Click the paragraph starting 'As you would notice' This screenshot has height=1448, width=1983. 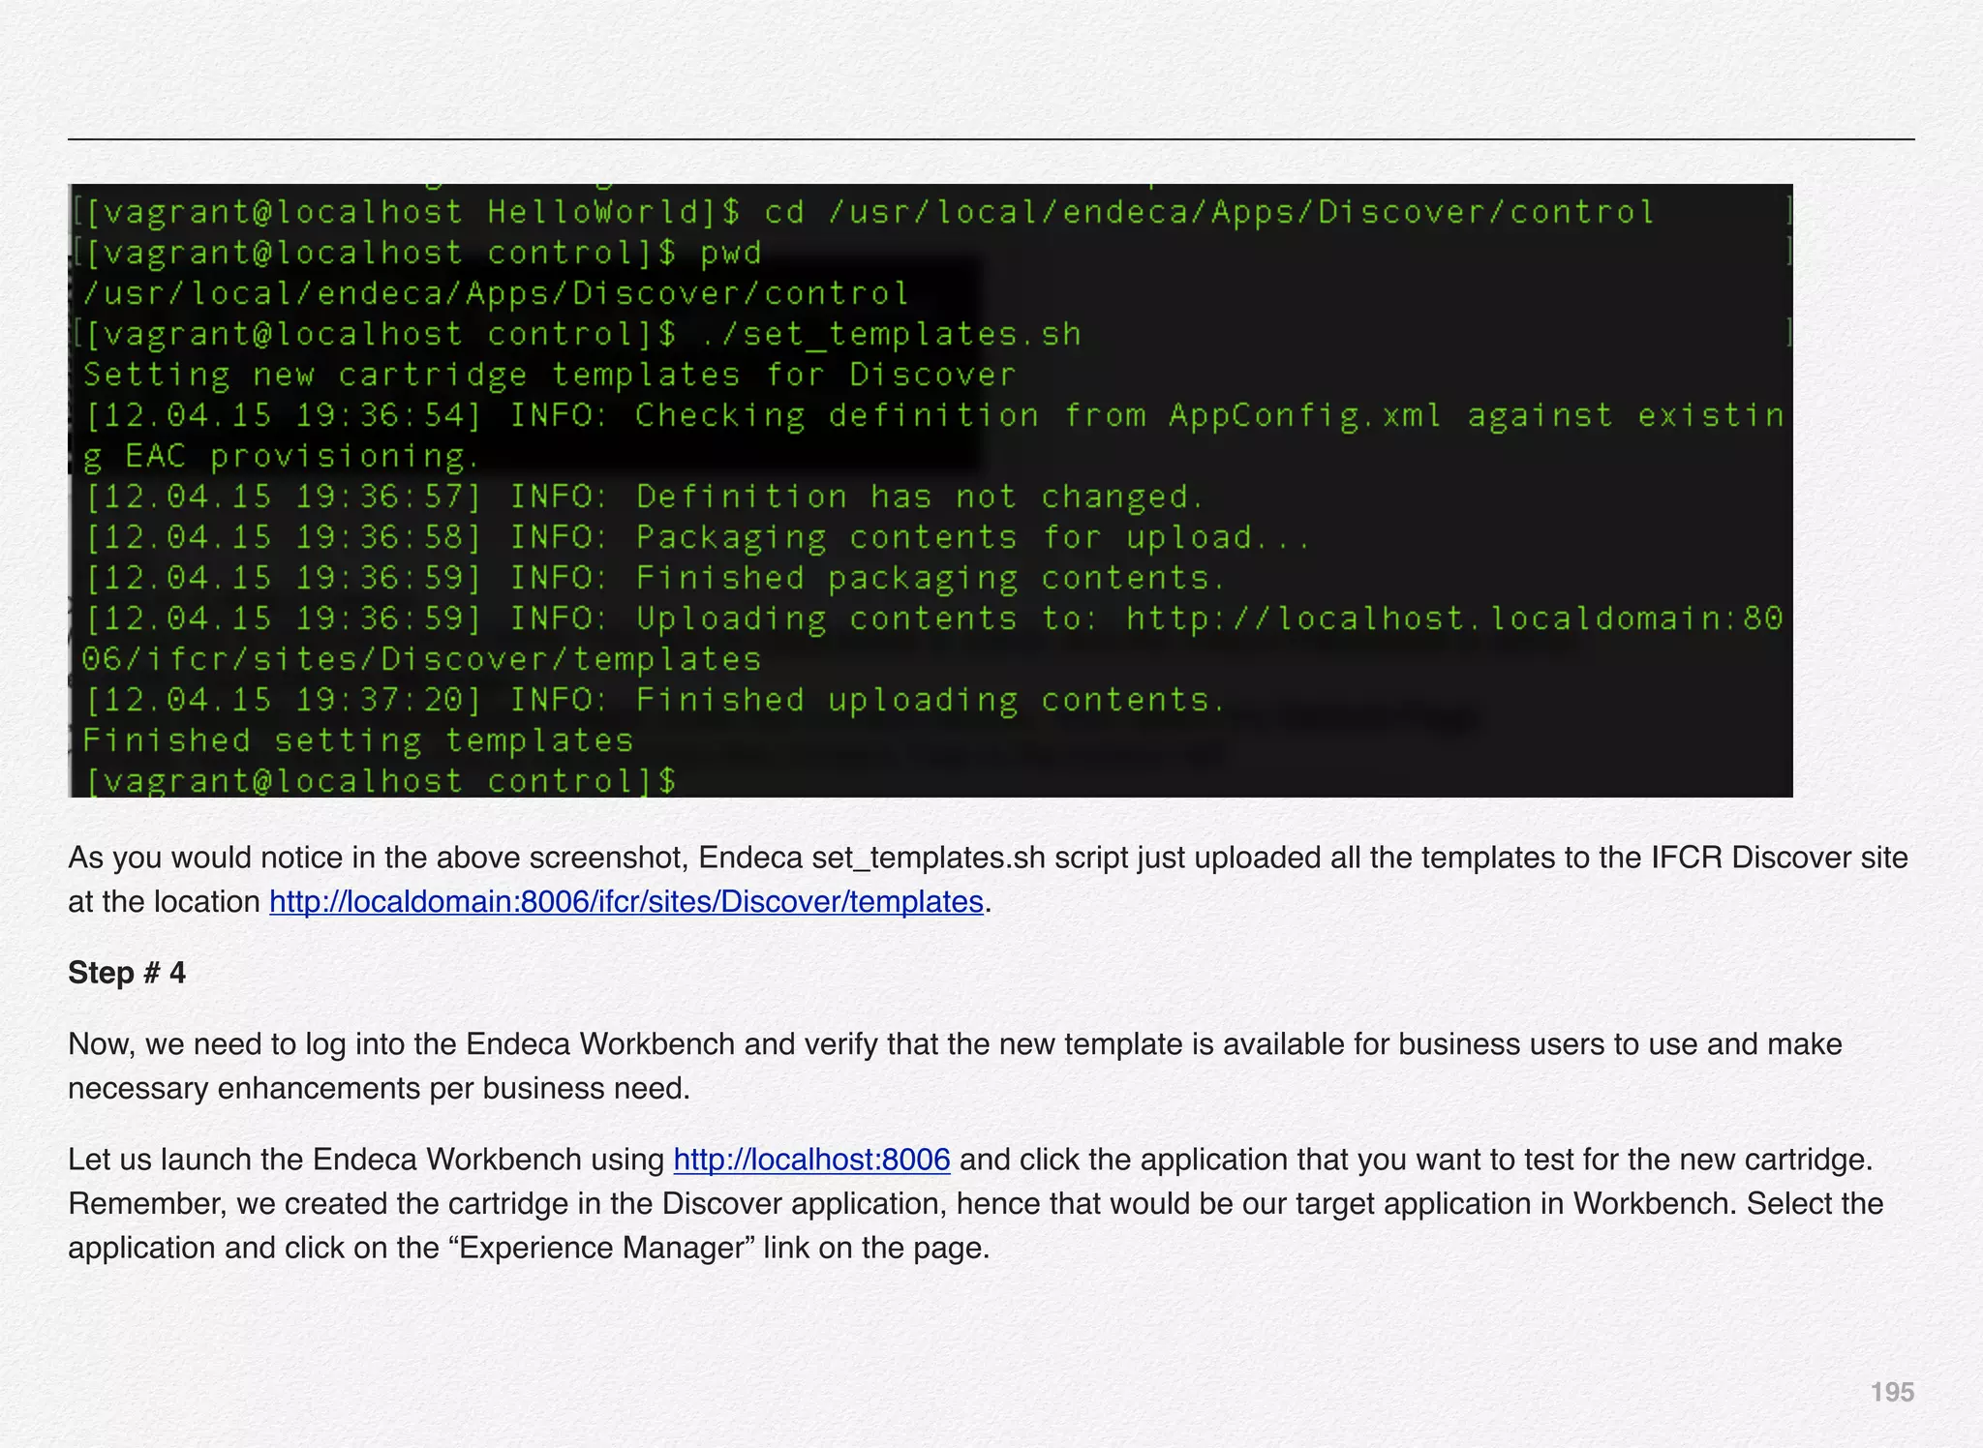[x=988, y=880]
